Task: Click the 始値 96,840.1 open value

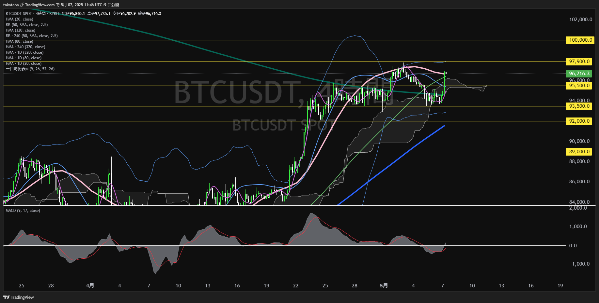Action: click(x=73, y=14)
